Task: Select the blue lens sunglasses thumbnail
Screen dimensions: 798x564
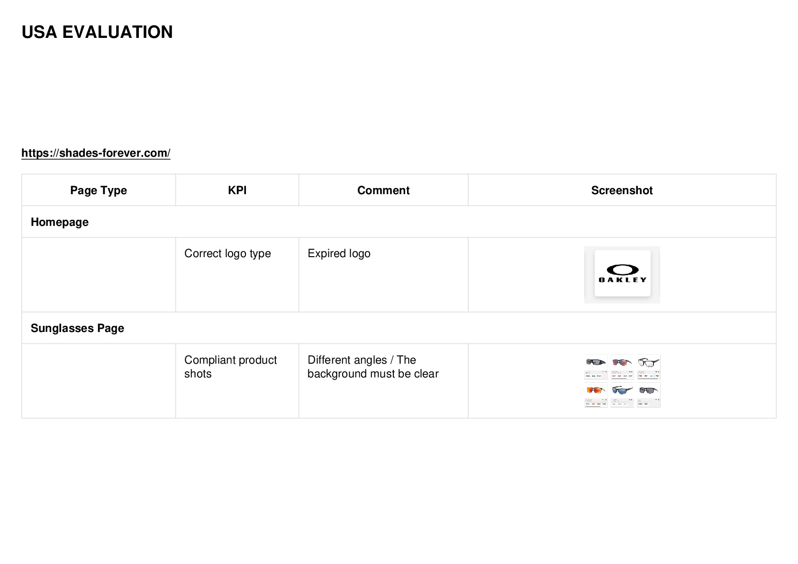Action: tap(622, 395)
